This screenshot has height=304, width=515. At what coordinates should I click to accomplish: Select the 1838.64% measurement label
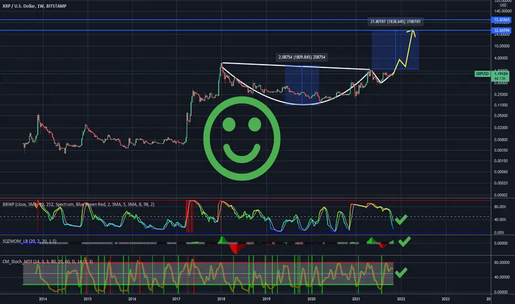(395, 22)
